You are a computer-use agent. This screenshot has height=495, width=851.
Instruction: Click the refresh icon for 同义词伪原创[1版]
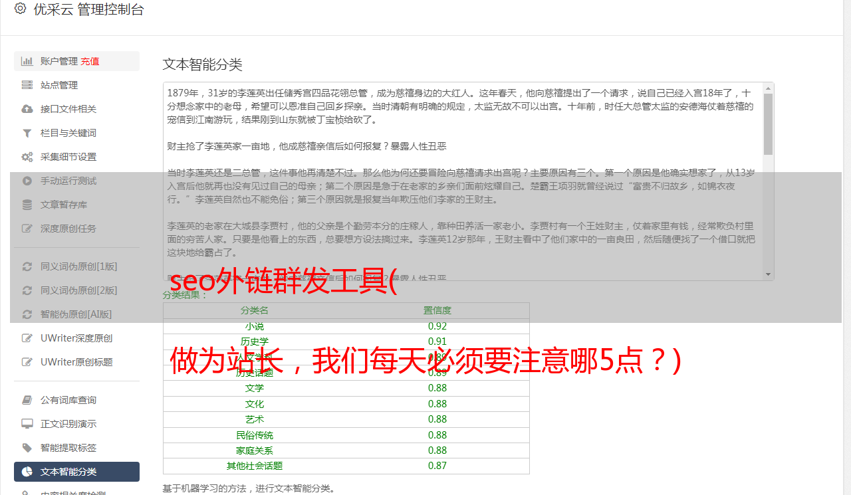27,266
